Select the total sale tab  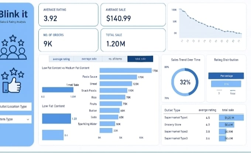tap(140, 59)
